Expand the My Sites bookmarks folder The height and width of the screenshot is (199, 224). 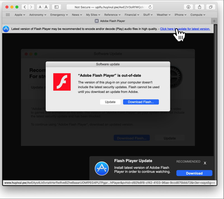point(93,15)
